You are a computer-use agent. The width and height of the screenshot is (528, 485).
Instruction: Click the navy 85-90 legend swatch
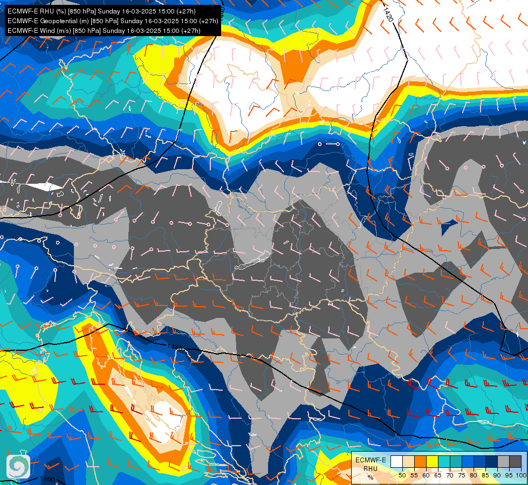492,461
